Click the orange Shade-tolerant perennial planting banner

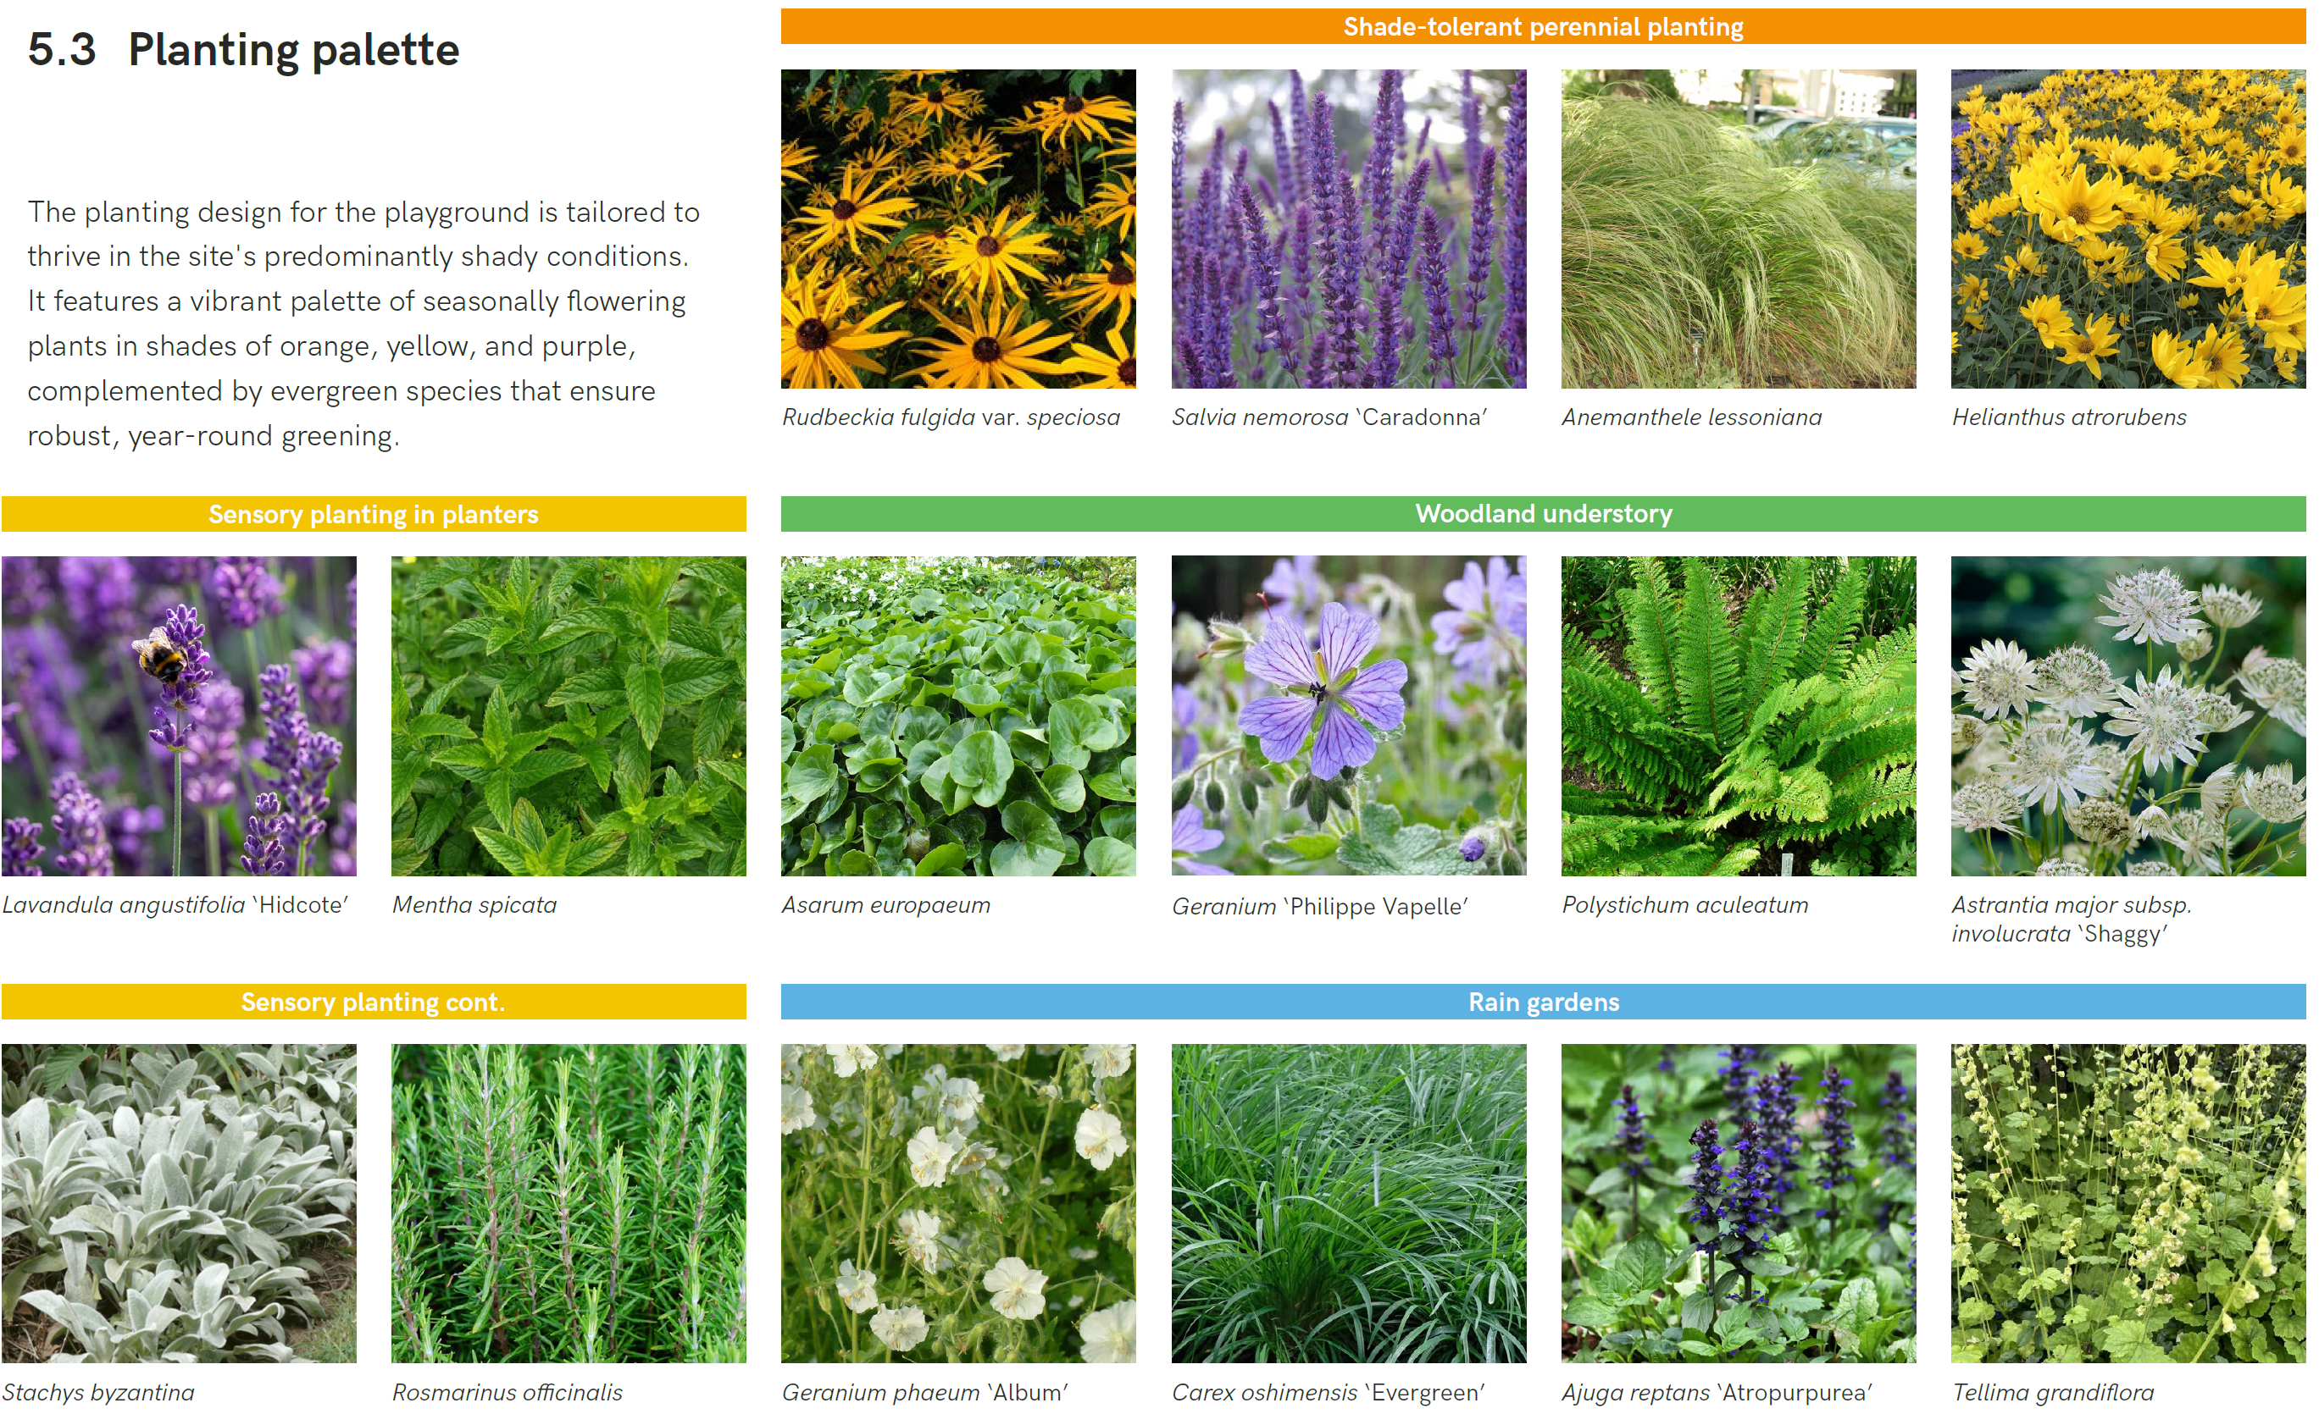pyautogui.click(x=1543, y=26)
